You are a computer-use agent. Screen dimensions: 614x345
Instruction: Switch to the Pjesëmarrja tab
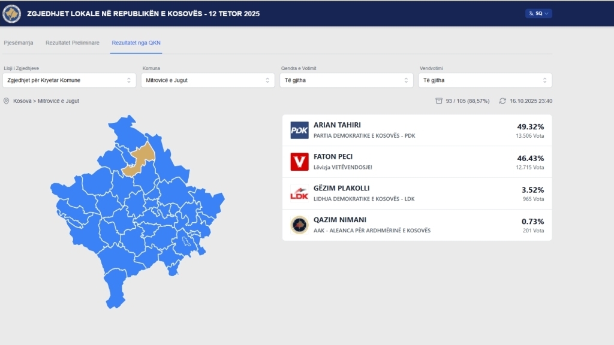point(19,43)
